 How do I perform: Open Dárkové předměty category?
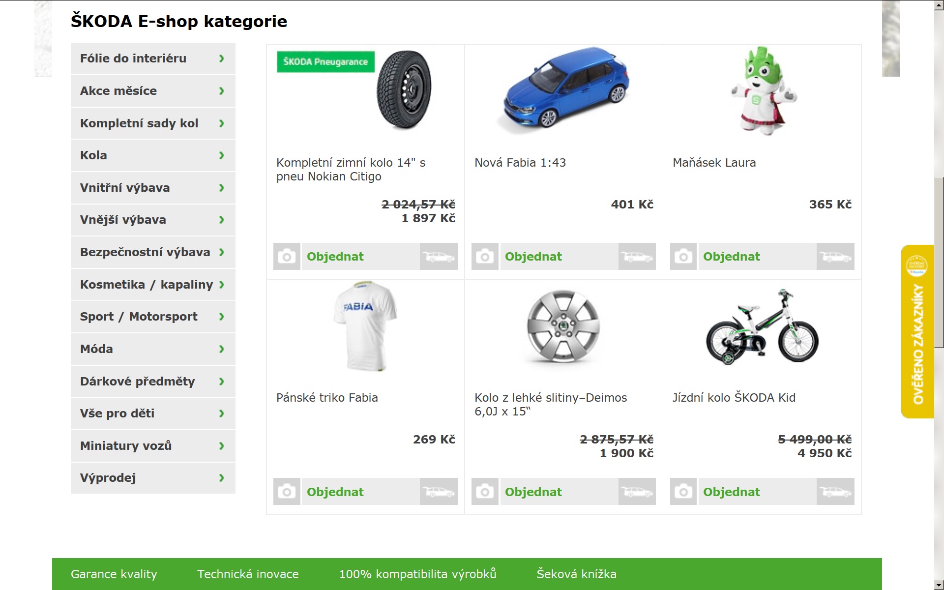pyautogui.click(x=153, y=381)
